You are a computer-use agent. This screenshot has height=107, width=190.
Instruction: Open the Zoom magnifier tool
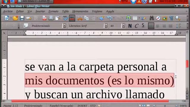[178, 18]
